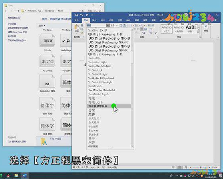Collapse the ribbon with the small up chevron
The width and height of the screenshot is (223, 179).
(218, 38)
